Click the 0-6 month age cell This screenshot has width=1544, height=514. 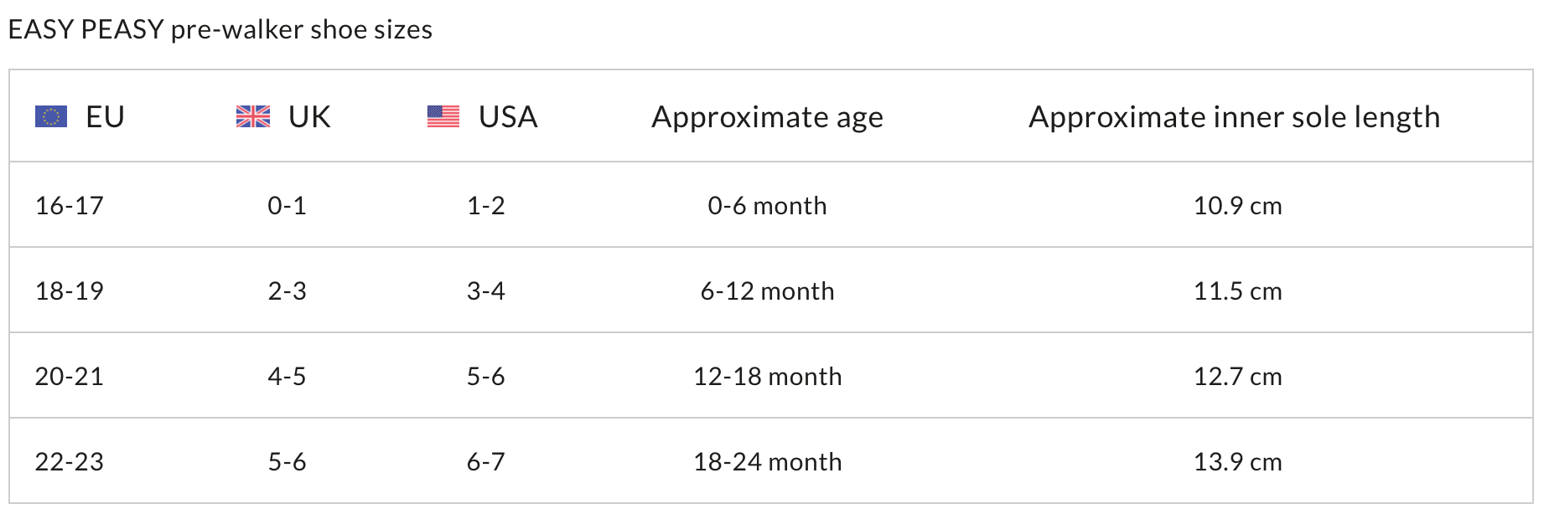coord(767,206)
